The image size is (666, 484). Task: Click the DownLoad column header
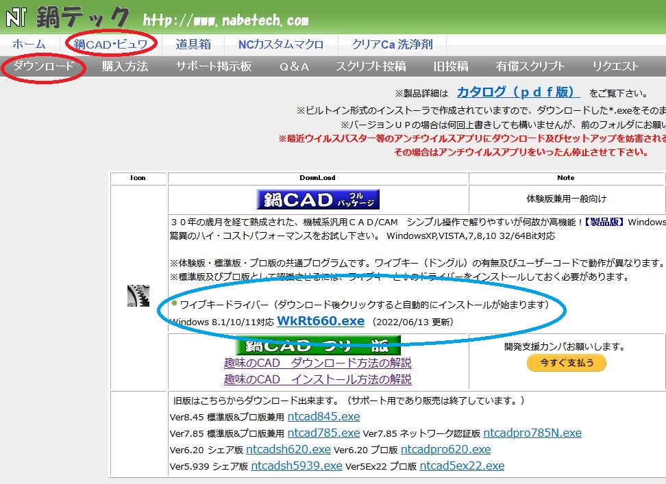tap(318, 178)
